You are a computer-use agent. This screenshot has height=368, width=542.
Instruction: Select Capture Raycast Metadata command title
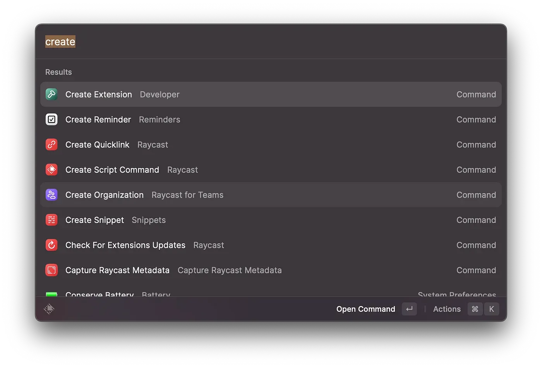coord(117,270)
